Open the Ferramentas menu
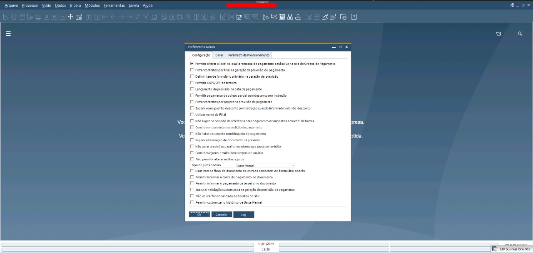This screenshot has width=533, height=253. tap(114, 5)
